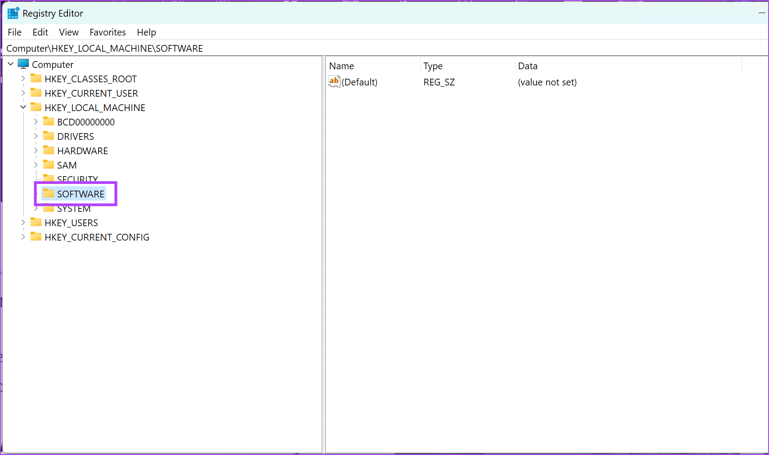Expand the HKEY_USERS chevron
769x455 pixels.
point(23,223)
